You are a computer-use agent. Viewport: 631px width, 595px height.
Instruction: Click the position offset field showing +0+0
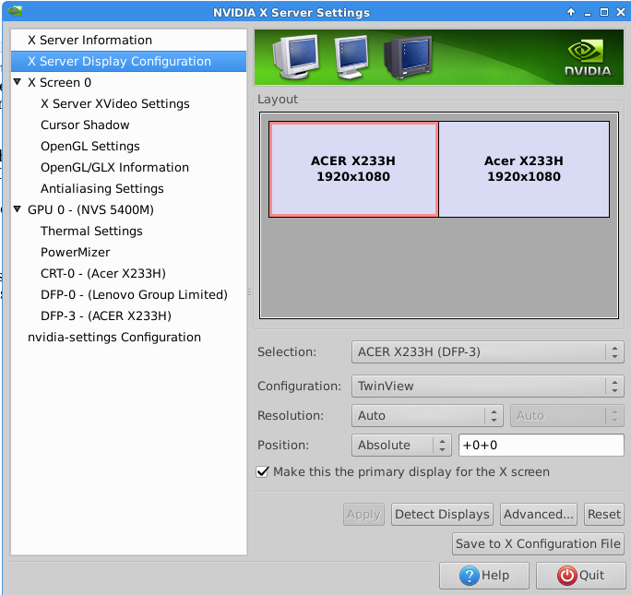(542, 445)
